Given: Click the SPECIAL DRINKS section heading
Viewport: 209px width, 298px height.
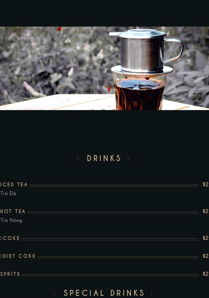Looking at the screenshot, I should [104, 293].
